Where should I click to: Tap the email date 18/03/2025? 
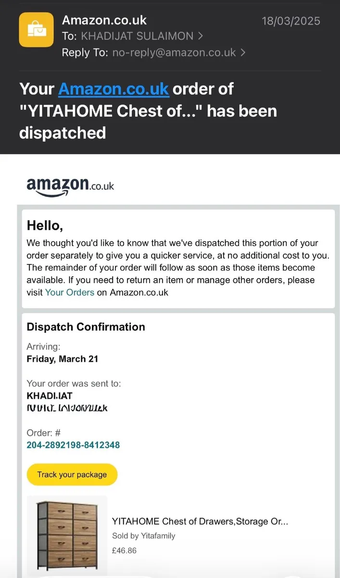click(x=291, y=21)
